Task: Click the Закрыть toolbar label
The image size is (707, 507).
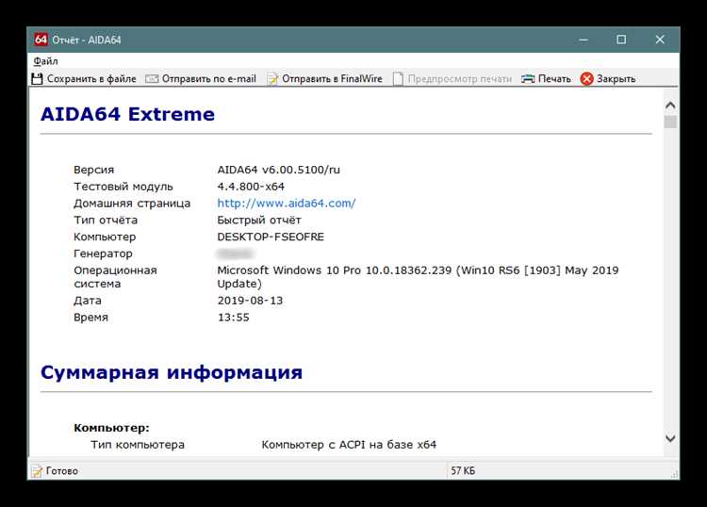Action: [616, 79]
